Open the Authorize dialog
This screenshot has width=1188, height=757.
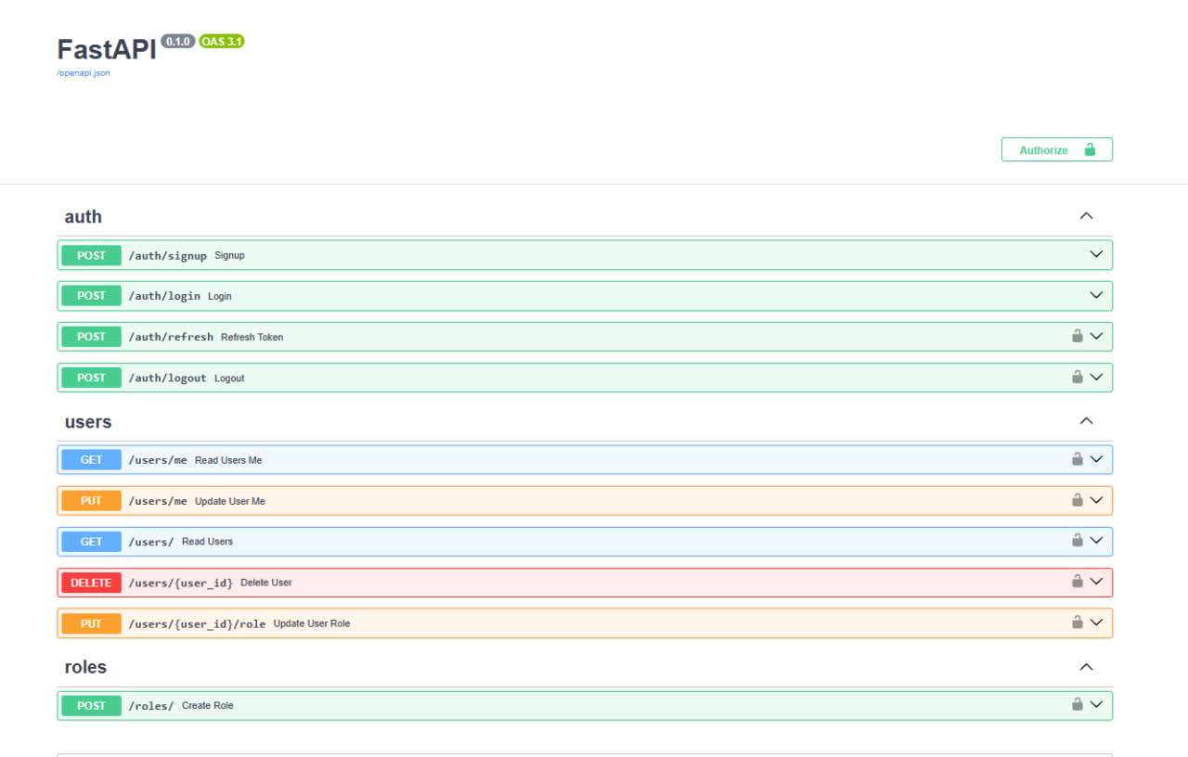click(1056, 149)
